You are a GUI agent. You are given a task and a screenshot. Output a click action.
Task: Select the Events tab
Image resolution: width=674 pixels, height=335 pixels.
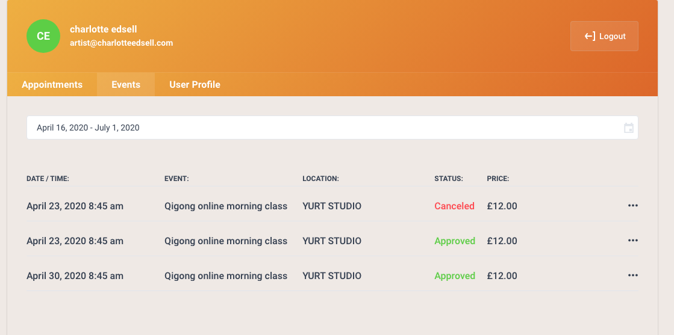click(126, 85)
